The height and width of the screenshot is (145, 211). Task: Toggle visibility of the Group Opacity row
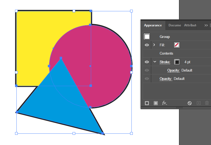tap(147, 79)
